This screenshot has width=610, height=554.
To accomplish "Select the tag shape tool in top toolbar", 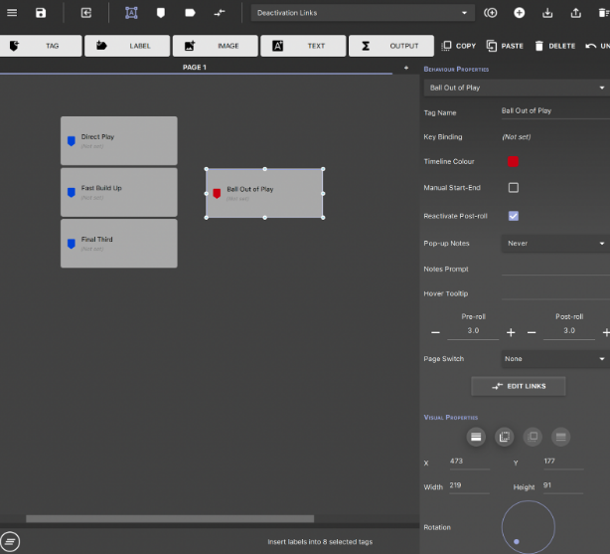I will (161, 13).
